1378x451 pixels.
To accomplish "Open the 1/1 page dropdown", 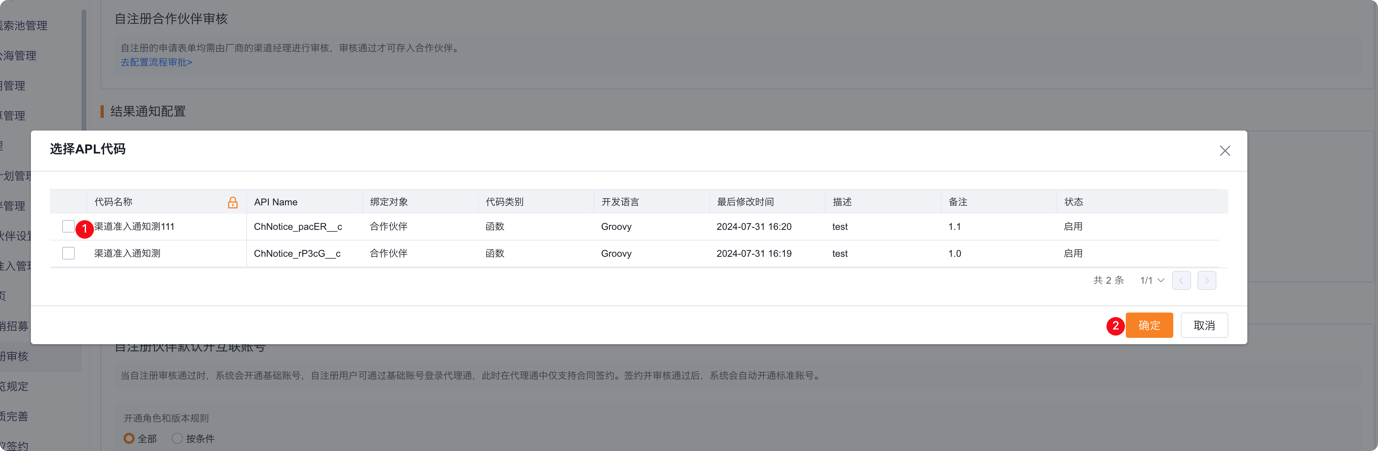I will (x=1152, y=280).
